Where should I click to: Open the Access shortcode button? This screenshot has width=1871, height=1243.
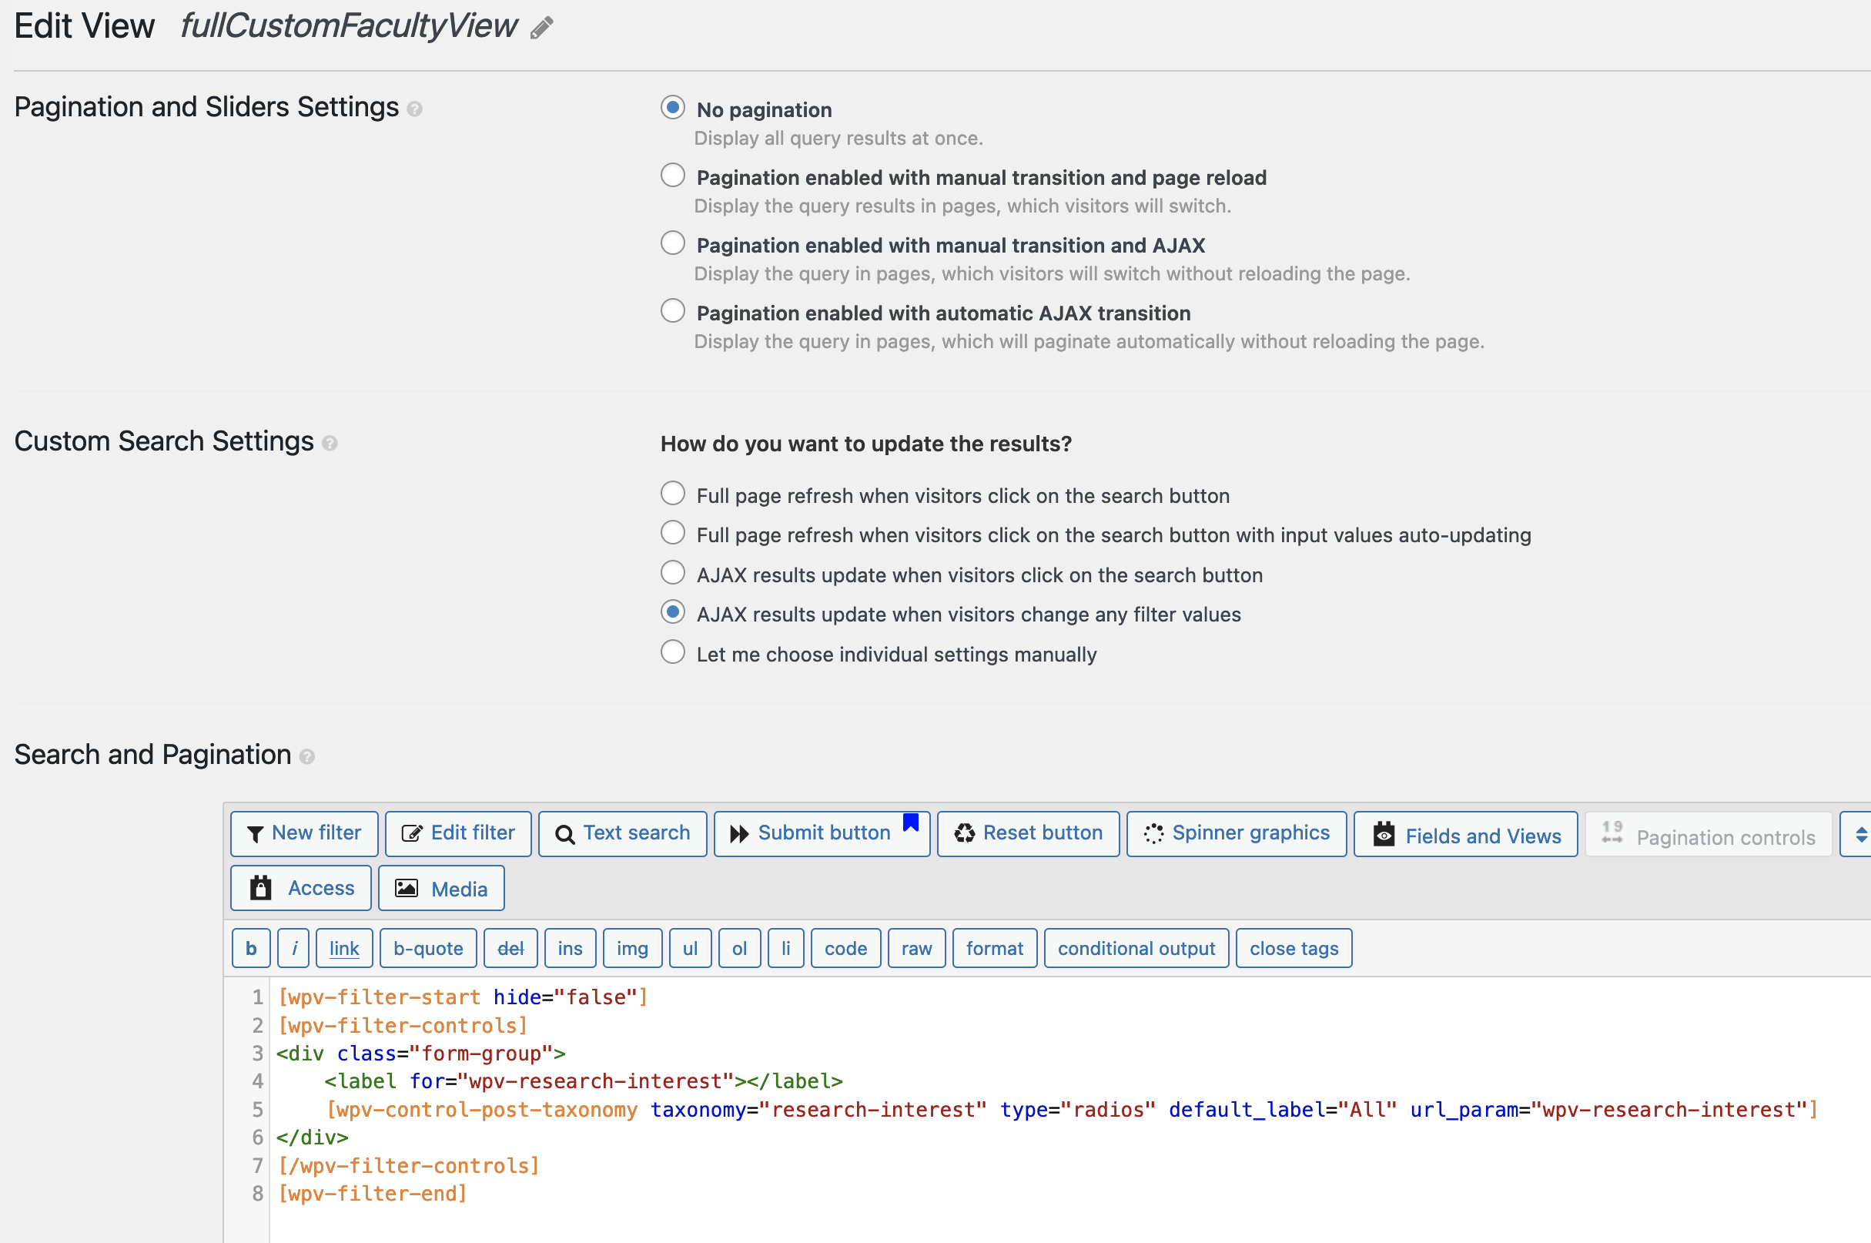301,888
